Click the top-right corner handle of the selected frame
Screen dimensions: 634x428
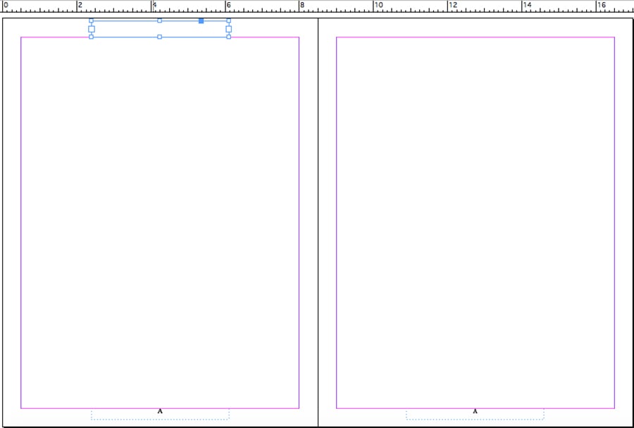tap(228, 21)
